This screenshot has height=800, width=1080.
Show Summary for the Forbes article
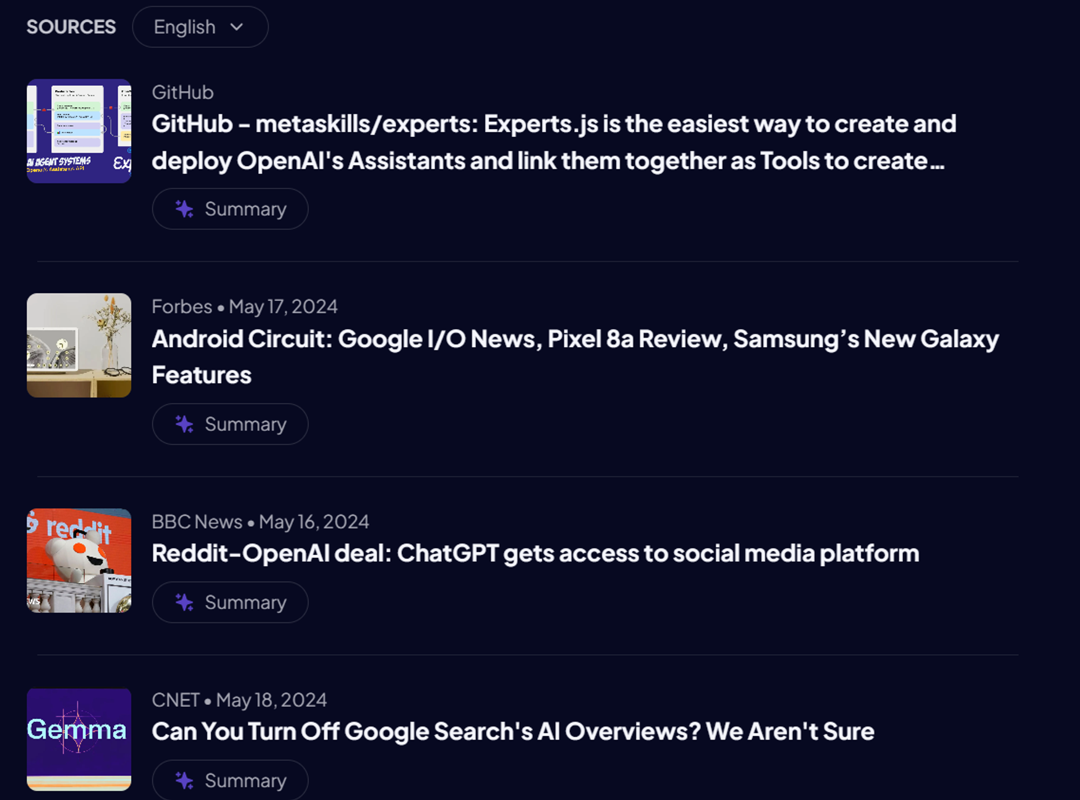(245, 424)
